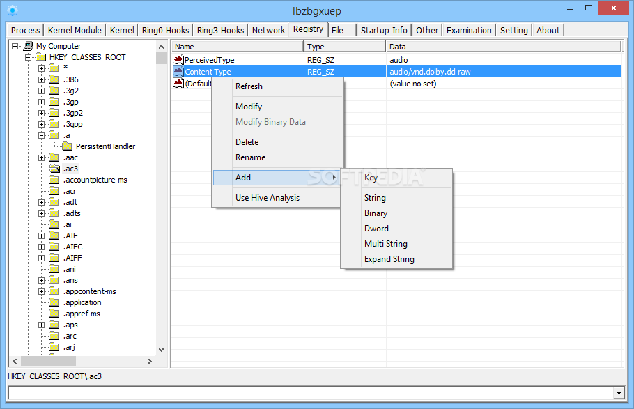Select Use Hive Analysis menu entry
The height and width of the screenshot is (409, 634).
(x=278, y=198)
